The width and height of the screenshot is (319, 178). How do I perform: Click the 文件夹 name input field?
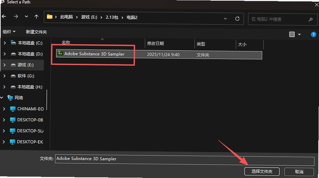tap(185, 160)
